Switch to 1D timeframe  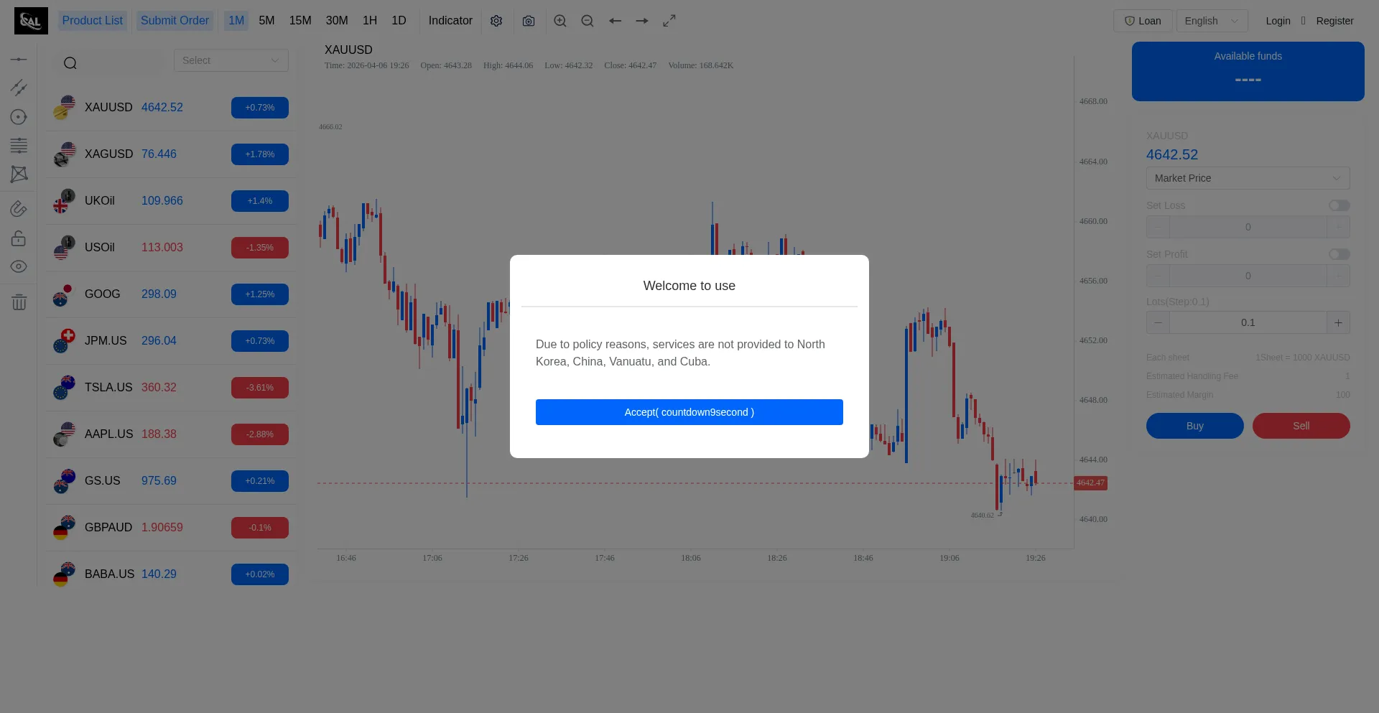399,21
